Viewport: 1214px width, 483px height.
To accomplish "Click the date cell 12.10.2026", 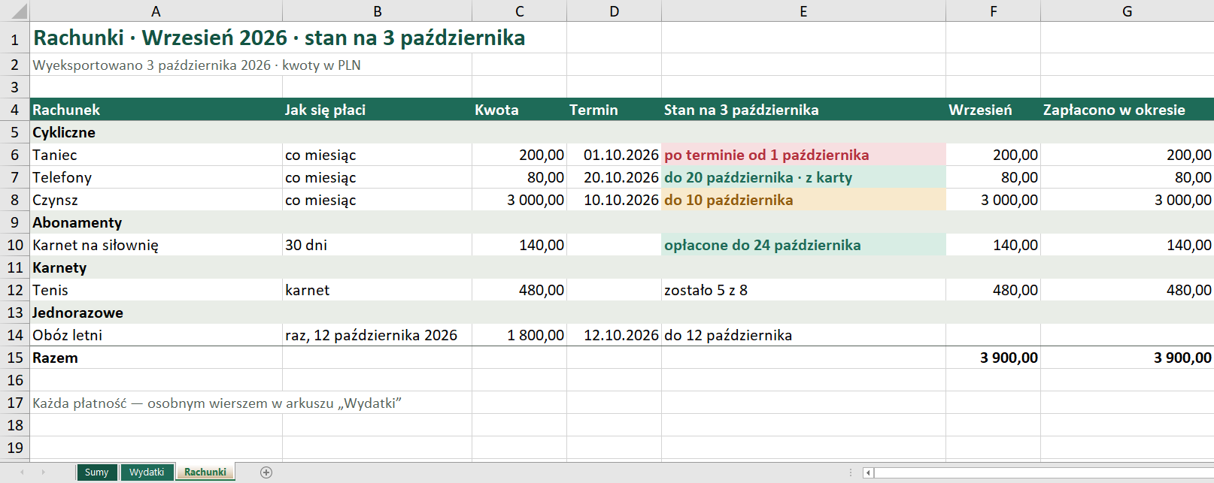I will coord(615,335).
